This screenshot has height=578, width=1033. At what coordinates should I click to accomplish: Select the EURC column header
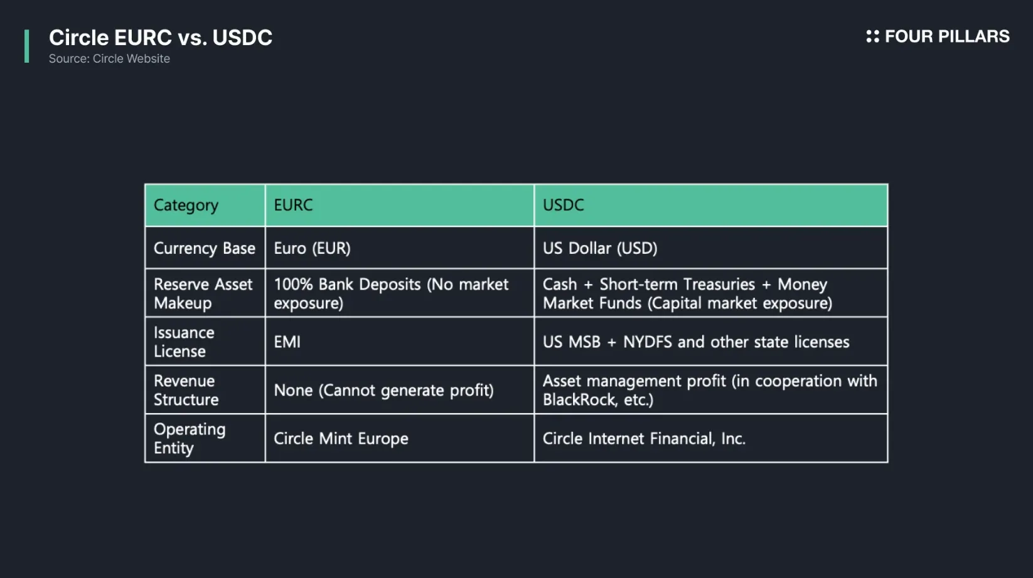(400, 205)
